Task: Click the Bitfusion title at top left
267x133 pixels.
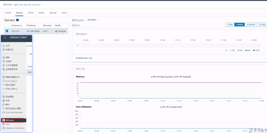Action: 8,5
